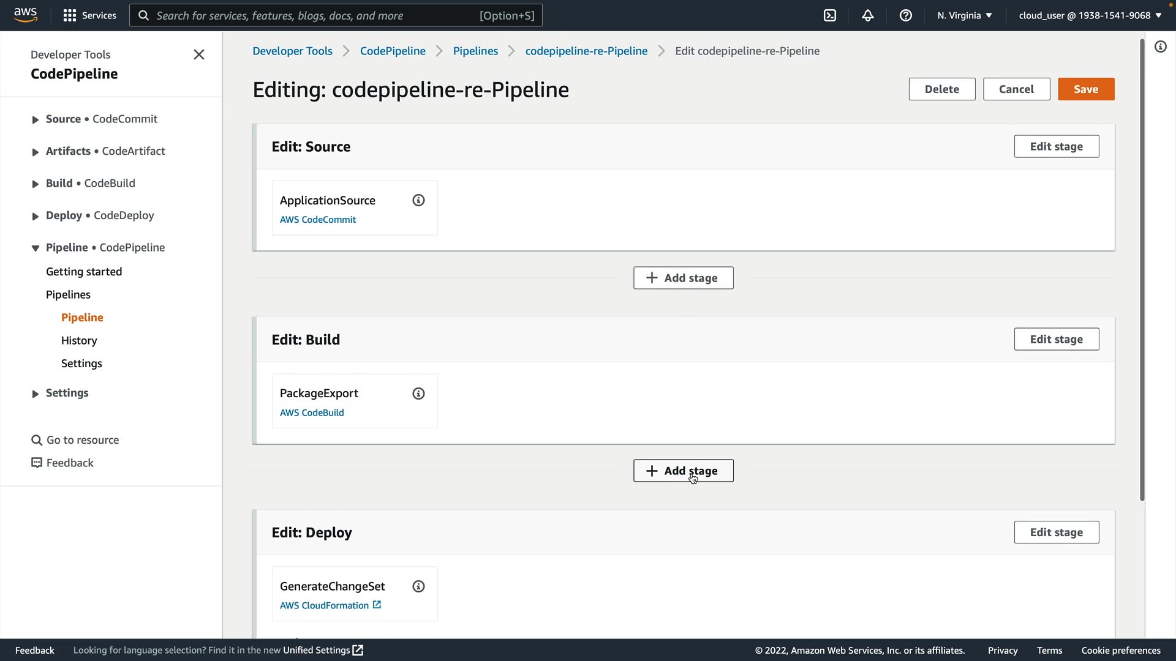Screen dimensions: 1176x661
Task: Show info for PackageExport action
Action: (x=418, y=394)
